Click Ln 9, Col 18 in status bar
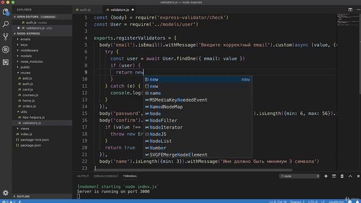Viewport: 361px width, 203px height. (278, 202)
